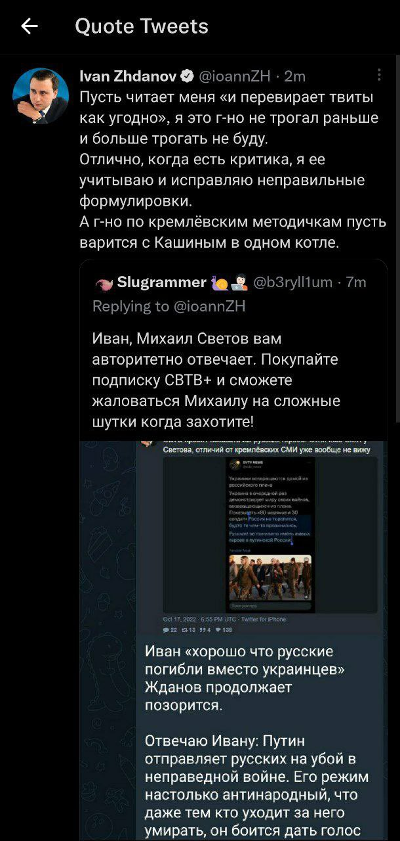Click the snail emoji beside Slugrammer's name

point(220,283)
